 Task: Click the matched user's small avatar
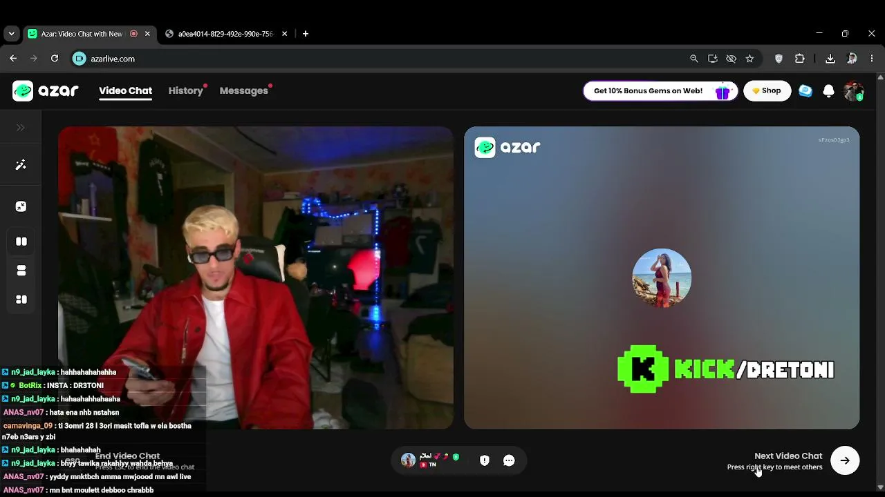tap(408, 460)
